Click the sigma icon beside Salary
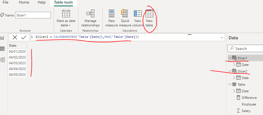Image resolution: width=263 pixels, height=115 pixels. click(238, 111)
